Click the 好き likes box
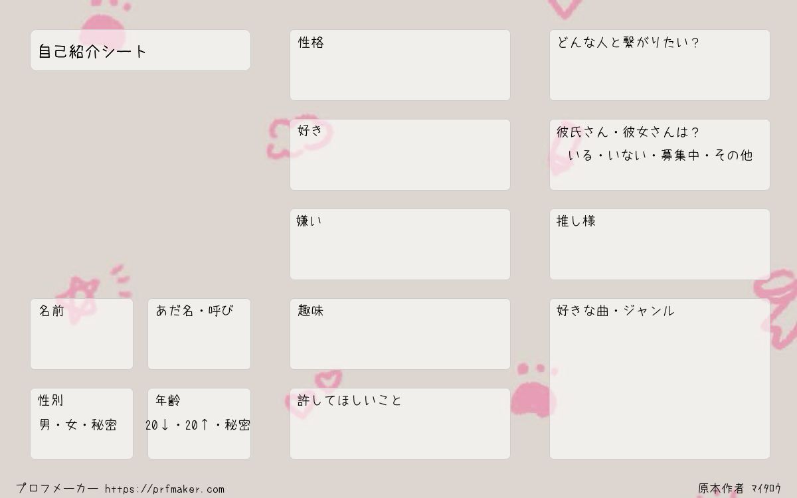The width and height of the screenshot is (797, 498). (400, 155)
